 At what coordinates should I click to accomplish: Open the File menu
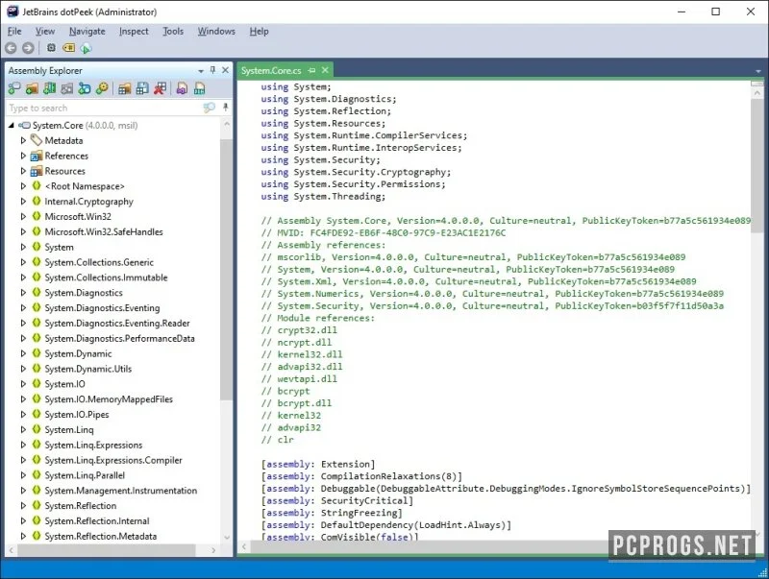tap(14, 32)
